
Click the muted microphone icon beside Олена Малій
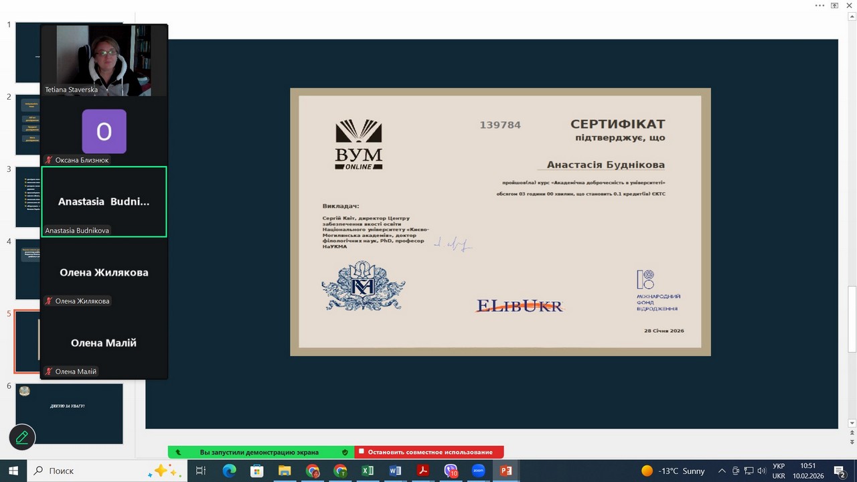(x=49, y=372)
